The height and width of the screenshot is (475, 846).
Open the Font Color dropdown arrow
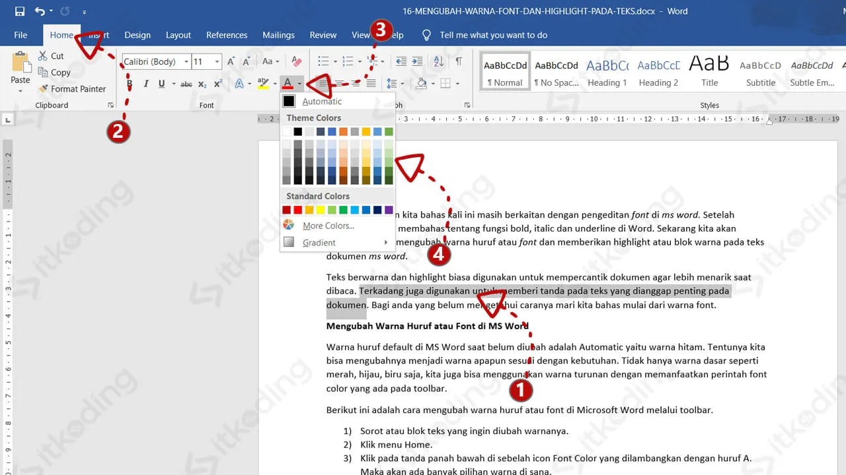pyautogui.click(x=299, y=84)
